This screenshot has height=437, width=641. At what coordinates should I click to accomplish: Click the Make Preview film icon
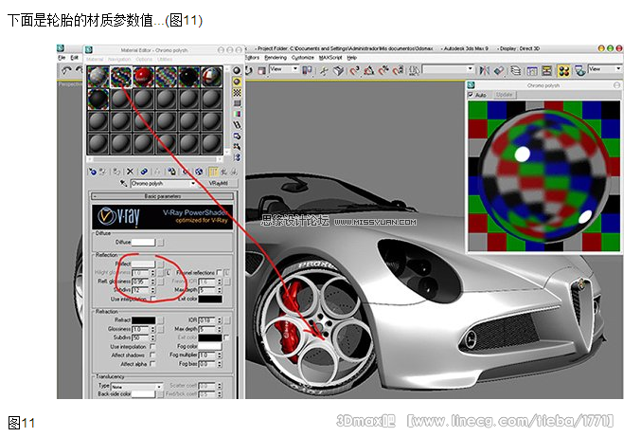click(x=237, y=125)
